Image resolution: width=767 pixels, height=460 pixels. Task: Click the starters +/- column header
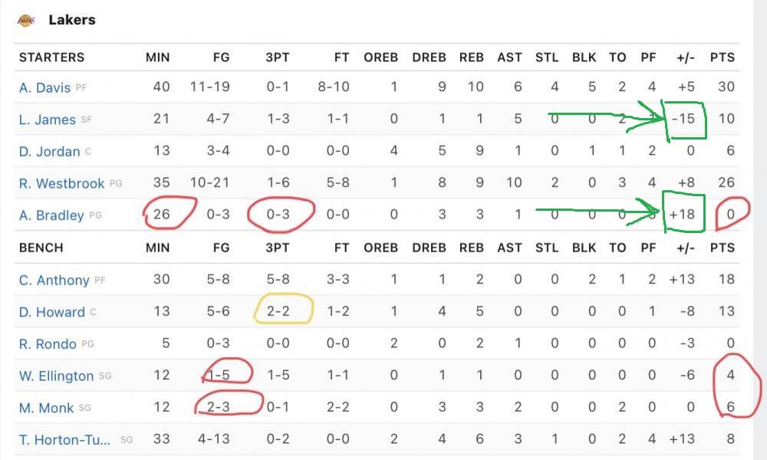[x=686, y=58]
